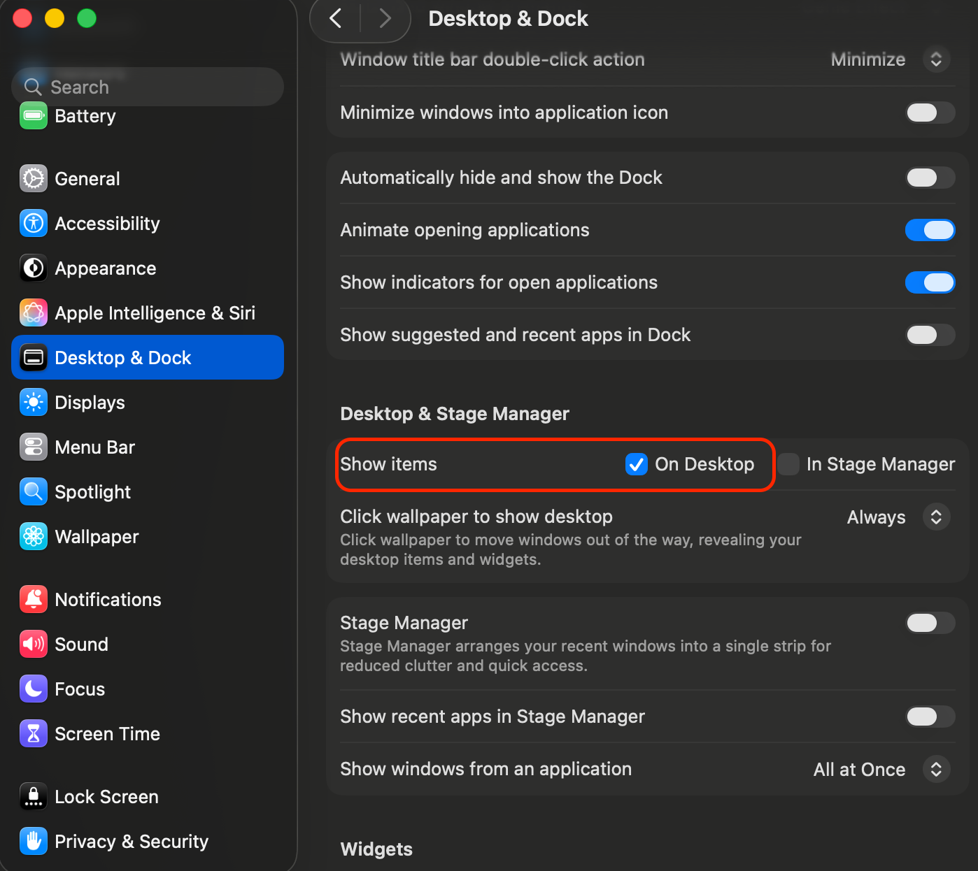
Task: Open Wallpaper settings icon
Action: tap(34, 537)
